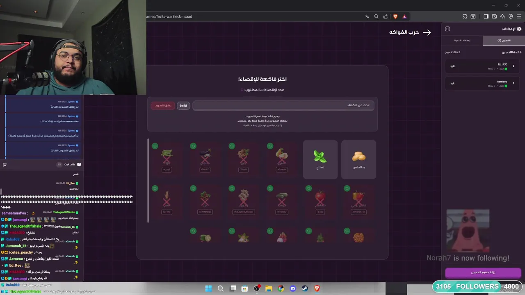Click the stream chat (شات البث) header icon

[x=79, y=164]
